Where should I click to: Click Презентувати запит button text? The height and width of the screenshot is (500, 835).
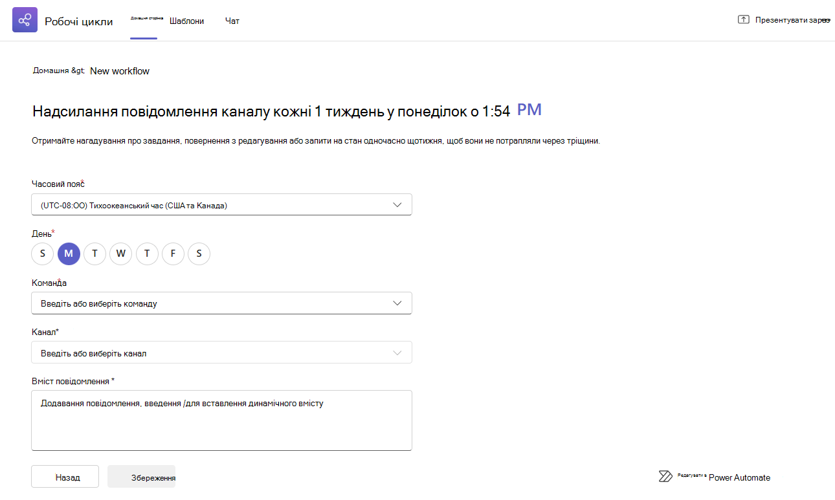(792, 20)
